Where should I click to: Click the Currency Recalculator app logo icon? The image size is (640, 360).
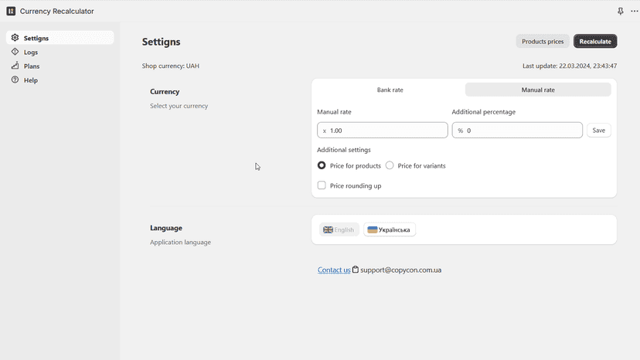click(x=11, y=11)
